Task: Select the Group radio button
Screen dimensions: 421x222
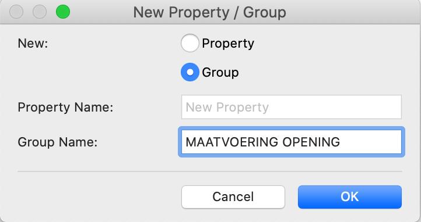Action: point(190,72)
